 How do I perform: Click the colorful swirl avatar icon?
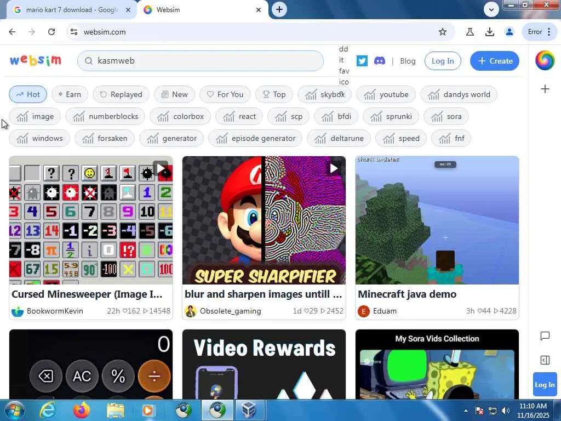545,60
